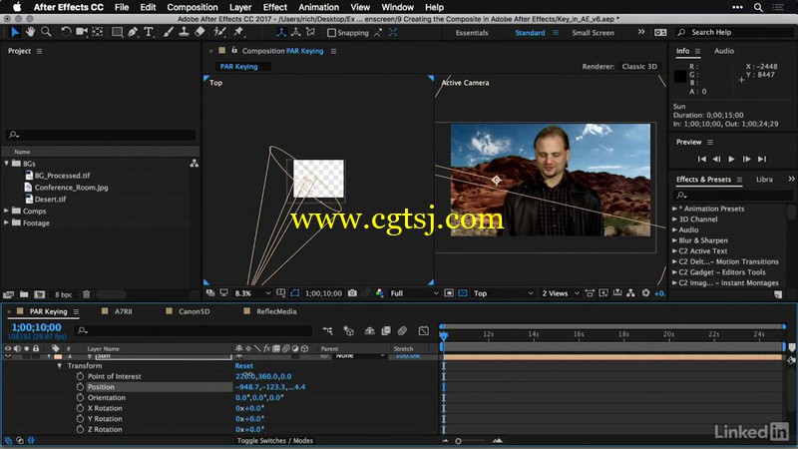Open the Layer menu

[x=240, y=7]
